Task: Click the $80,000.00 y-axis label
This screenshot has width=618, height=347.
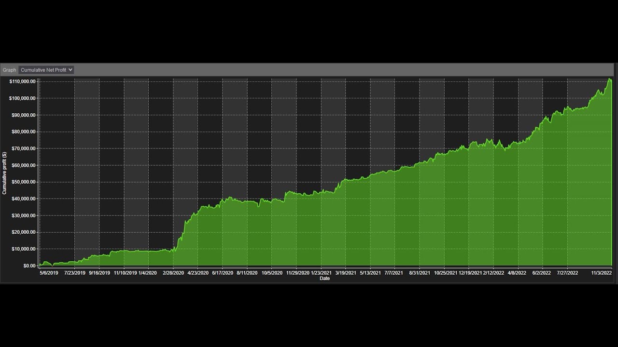Action: pos(24,132)
